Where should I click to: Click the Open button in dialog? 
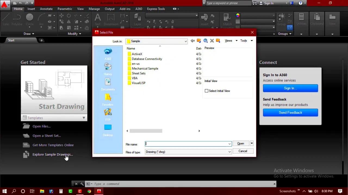(241, 143)
